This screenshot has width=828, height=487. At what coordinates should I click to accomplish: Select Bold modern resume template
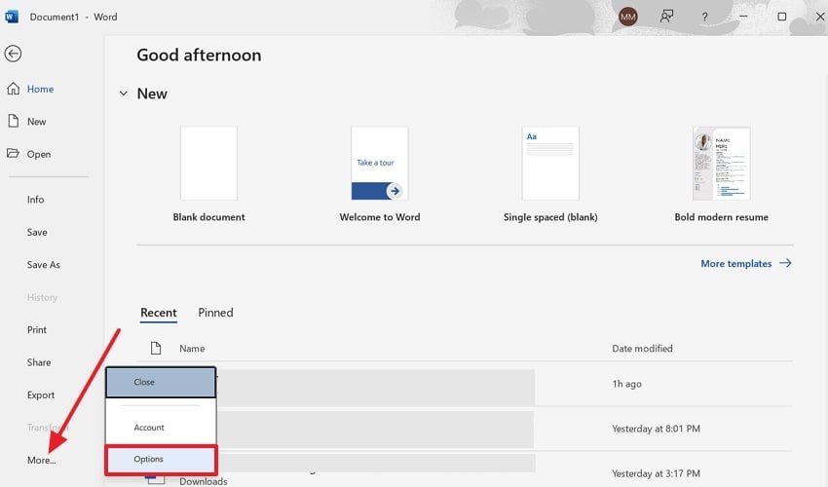click(721, 174)
